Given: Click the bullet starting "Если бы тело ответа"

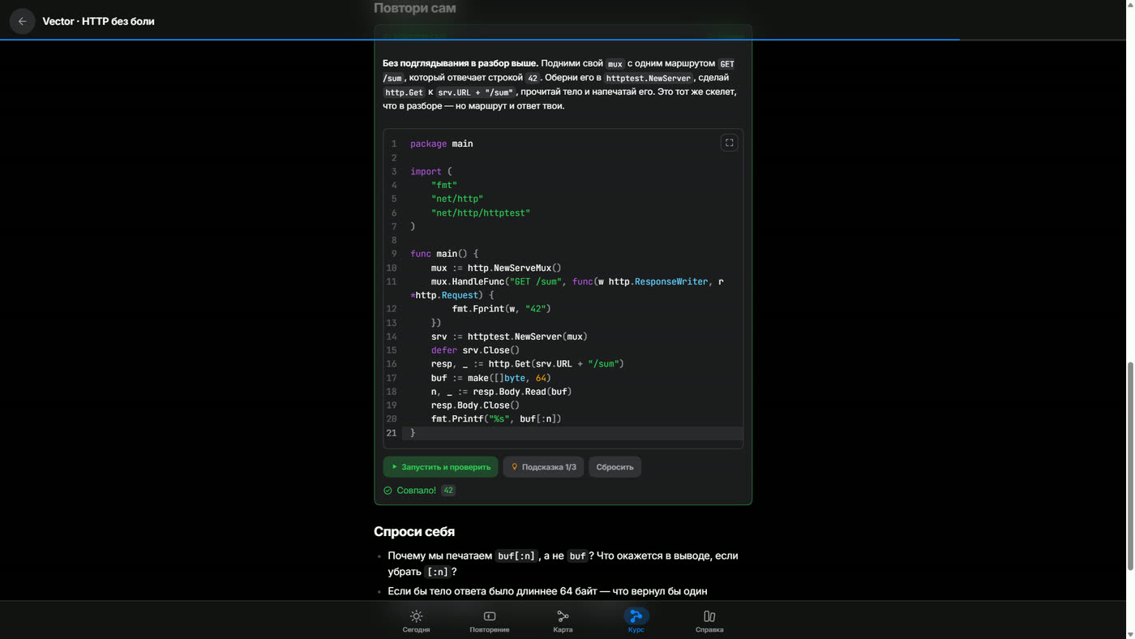Looking at the screenshot, I should point(547,591).
